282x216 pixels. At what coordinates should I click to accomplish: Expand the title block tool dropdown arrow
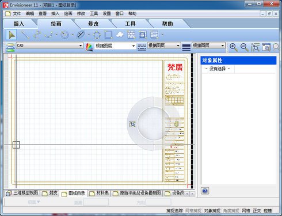pyautogui.click(x=163, y=35)
